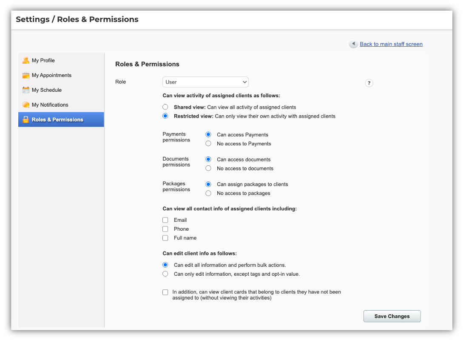Screen dimensions: 466x342
Task: Enable the Full name checkbox
Action: point(165,238)
